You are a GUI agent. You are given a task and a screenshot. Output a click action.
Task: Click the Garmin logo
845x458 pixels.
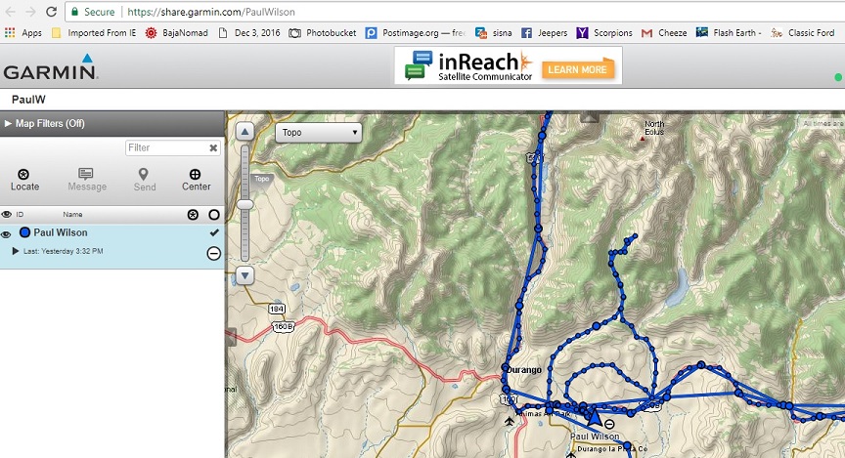coord(48,68)
